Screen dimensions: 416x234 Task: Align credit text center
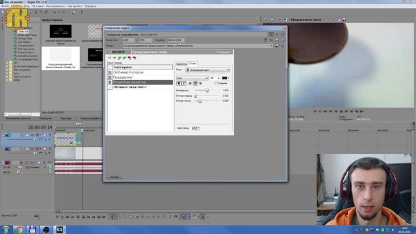tap(195, 83)
